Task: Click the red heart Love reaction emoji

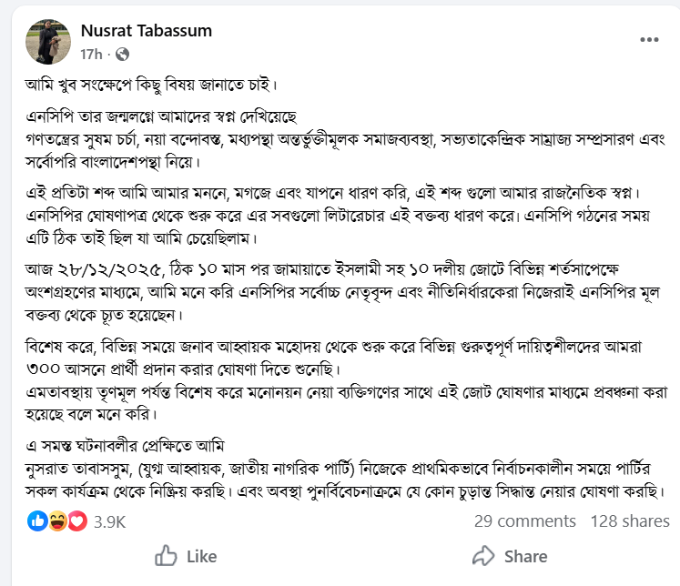Action: point(76,521)
